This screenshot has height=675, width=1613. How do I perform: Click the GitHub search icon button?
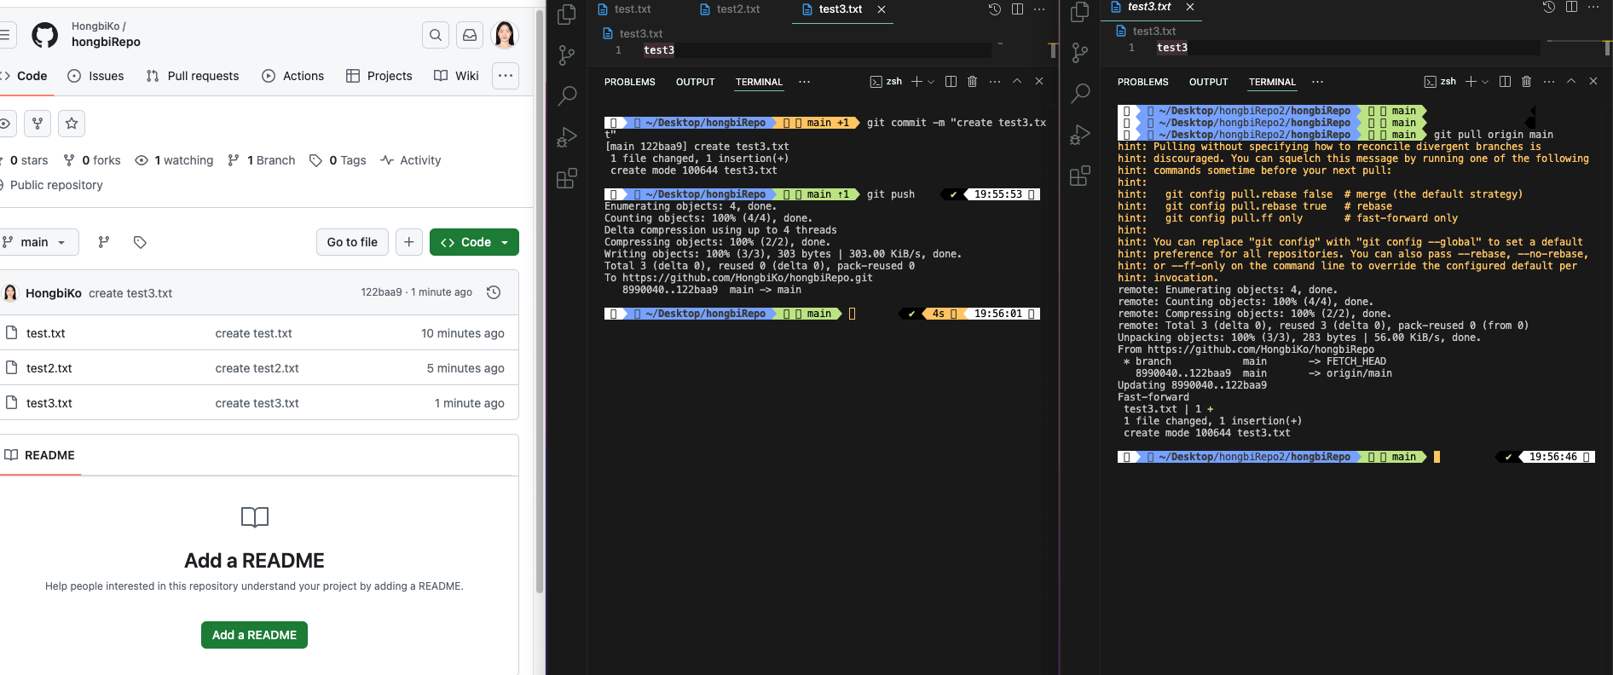(436, 35)
